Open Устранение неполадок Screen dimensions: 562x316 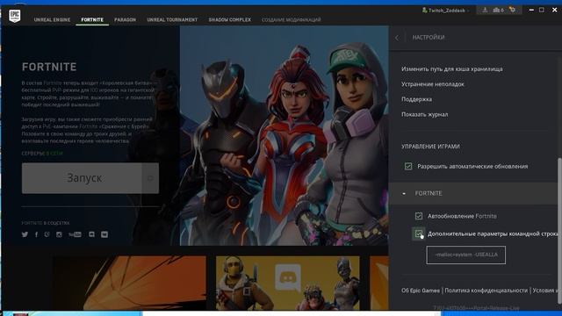click(x=433, y=84)
